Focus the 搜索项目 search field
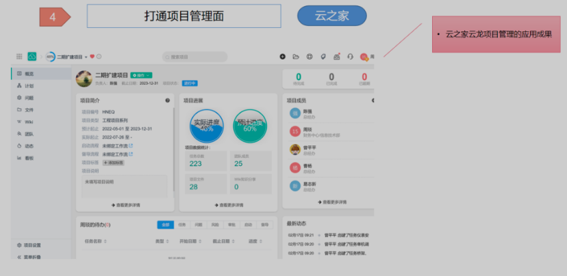This screenshot has width=567, height=276. pos(195,57)
